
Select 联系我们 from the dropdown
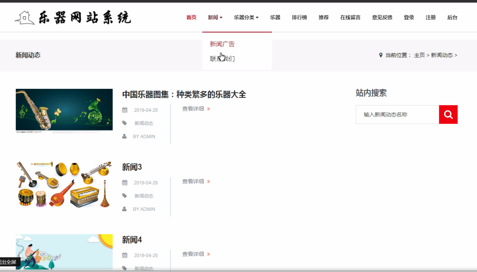(x=222, y=59)
